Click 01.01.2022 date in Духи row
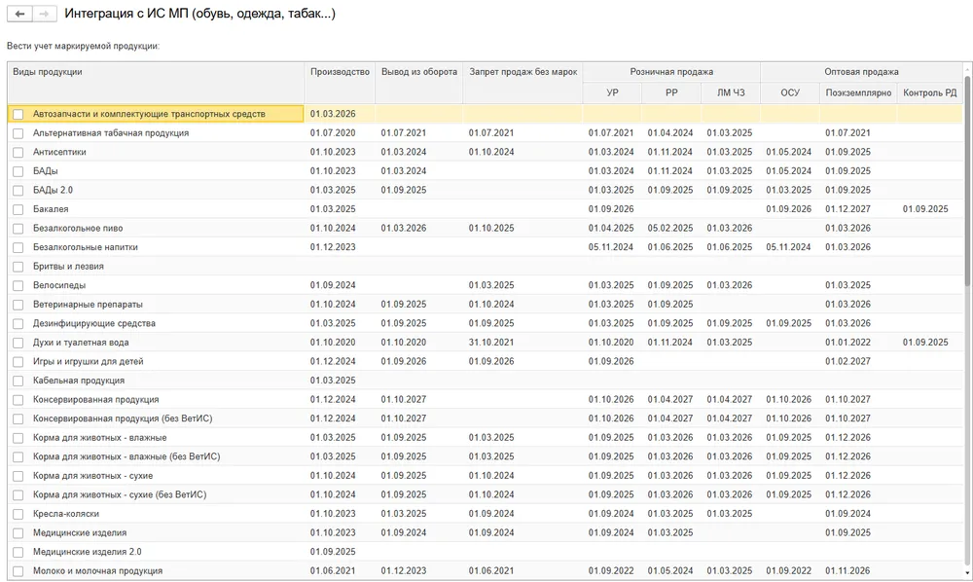 pyautogui.click(x=847, y=343)
